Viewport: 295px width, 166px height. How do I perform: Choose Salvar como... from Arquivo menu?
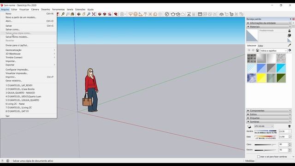(29, 30)
